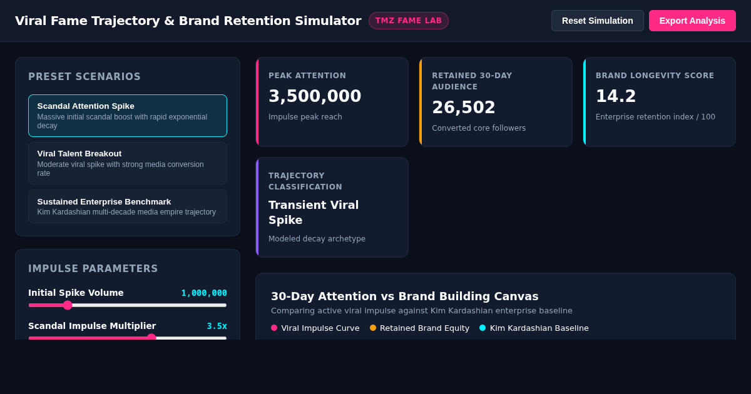751x394 pixels.
Task: Adjust the Scandal Impulse Multiplier slider
Action: pos(128,338)
